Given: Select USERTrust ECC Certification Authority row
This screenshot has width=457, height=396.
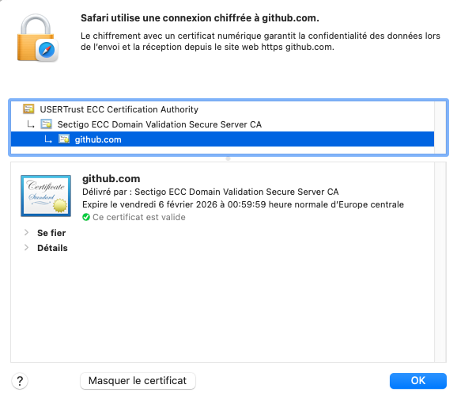Looking at the screenshot, I should coord(222,109).
